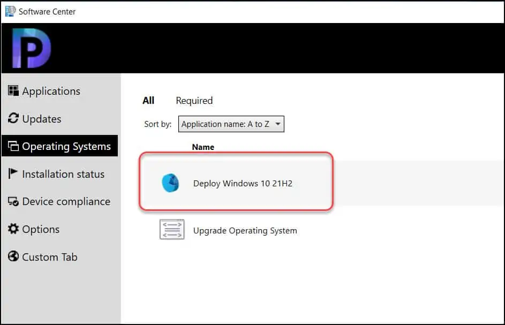View the Device compliance page

pyautogui.click(x=59, y=202)
